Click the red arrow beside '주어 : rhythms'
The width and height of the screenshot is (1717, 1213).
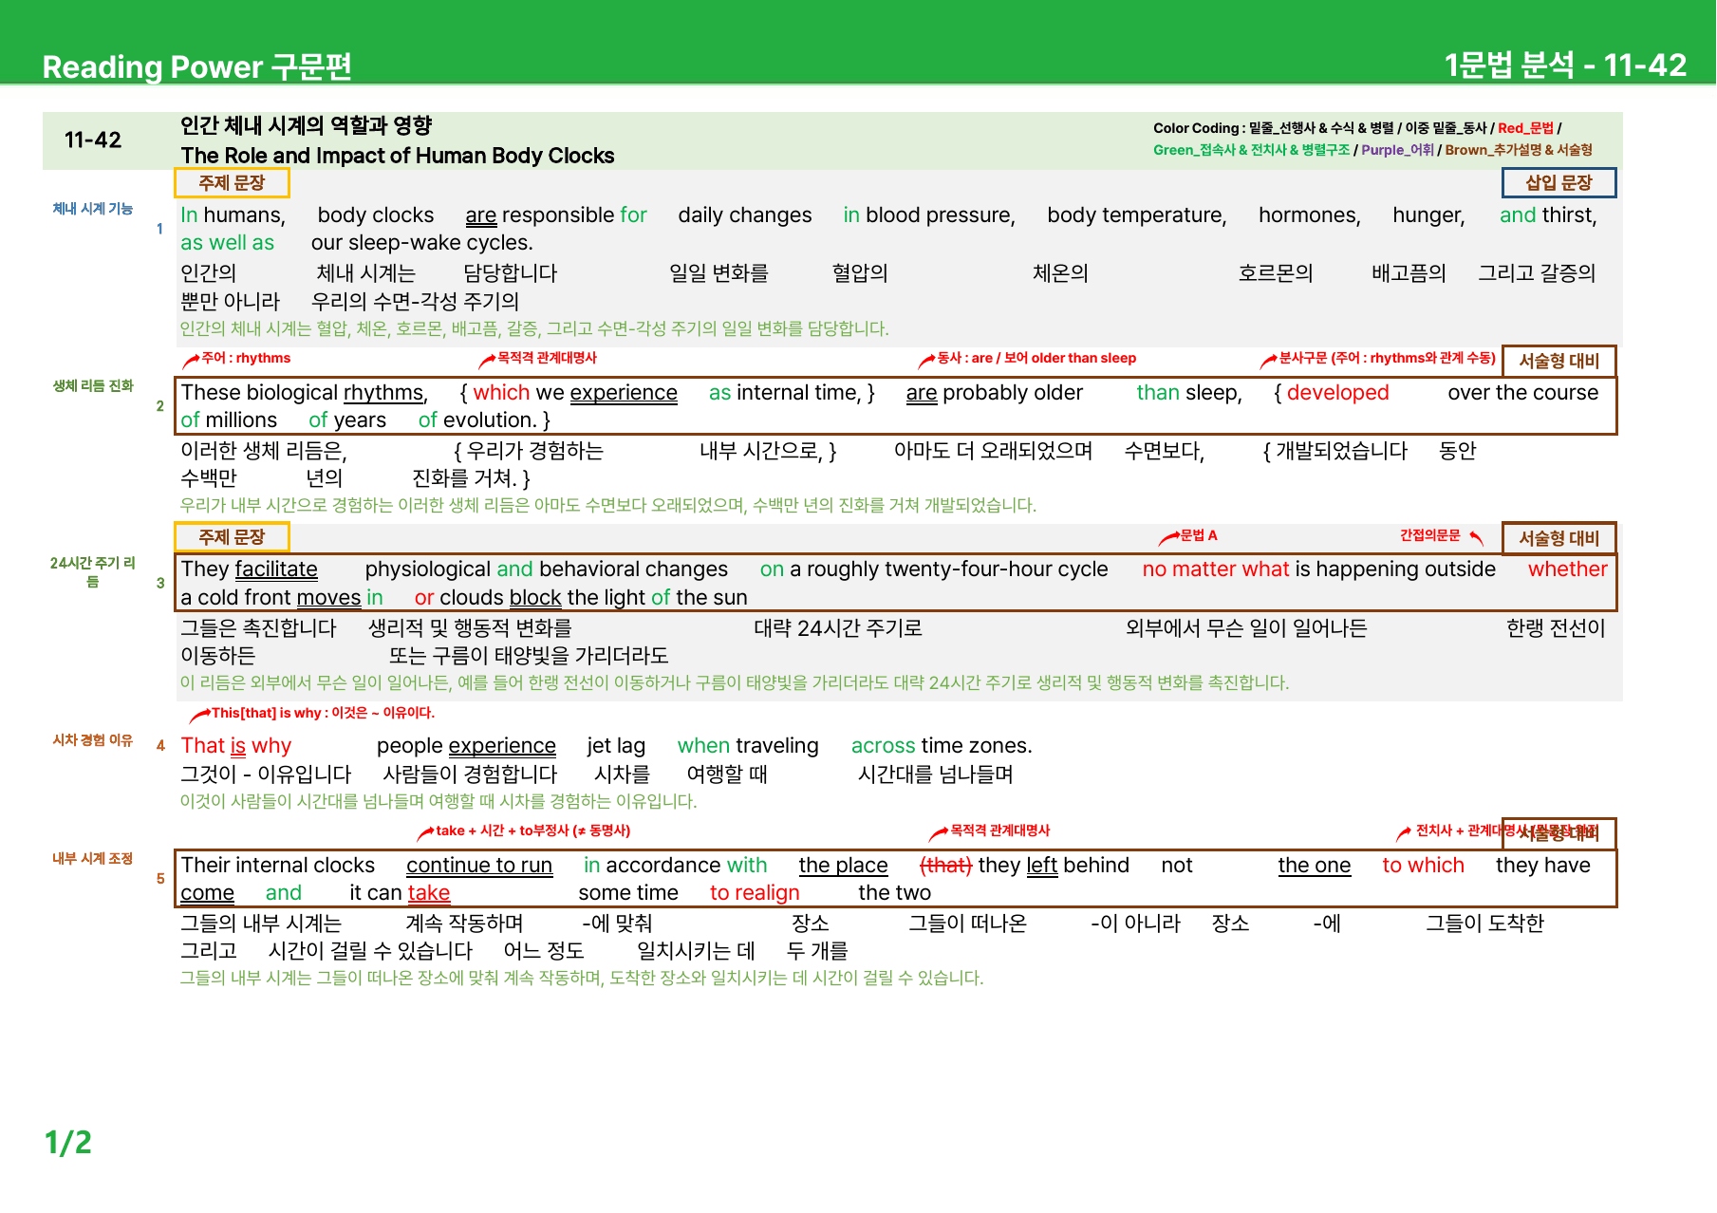tap(191, 360)
